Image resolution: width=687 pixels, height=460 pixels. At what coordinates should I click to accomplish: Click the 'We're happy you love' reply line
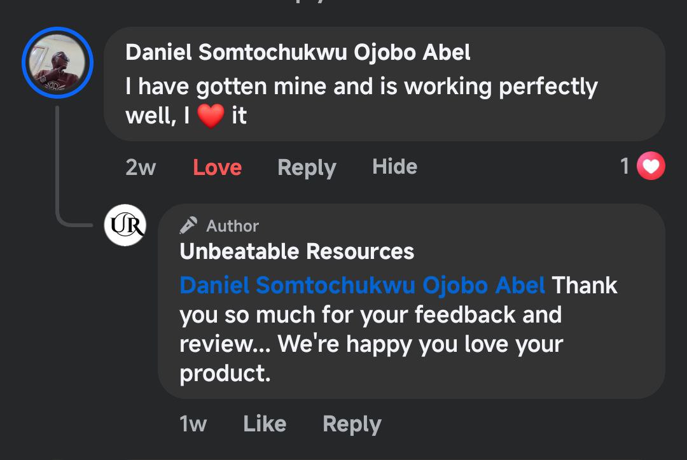(371, 344)
